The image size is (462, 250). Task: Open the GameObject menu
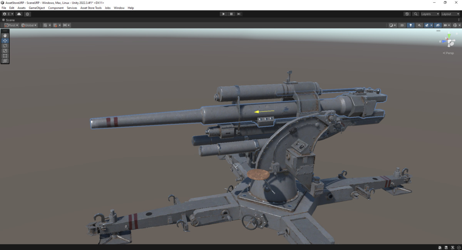36,7
